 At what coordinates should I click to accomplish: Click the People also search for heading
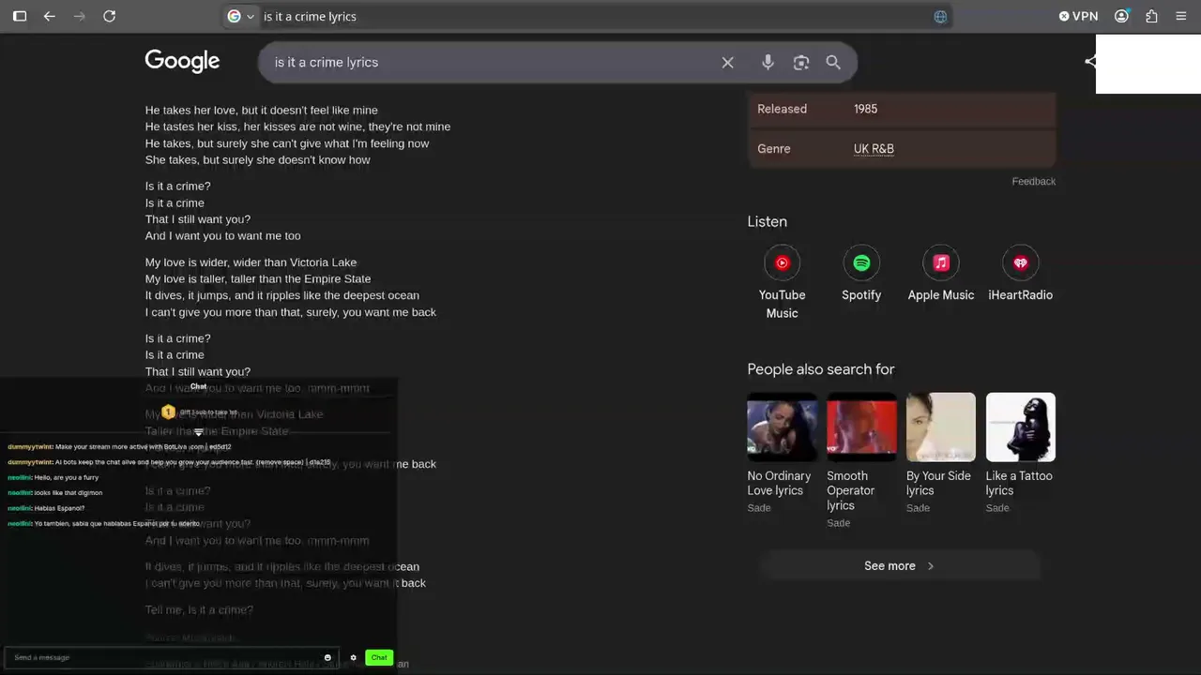[820, 369]
